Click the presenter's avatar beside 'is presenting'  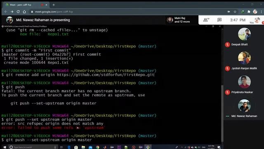[x=9, y=20]
